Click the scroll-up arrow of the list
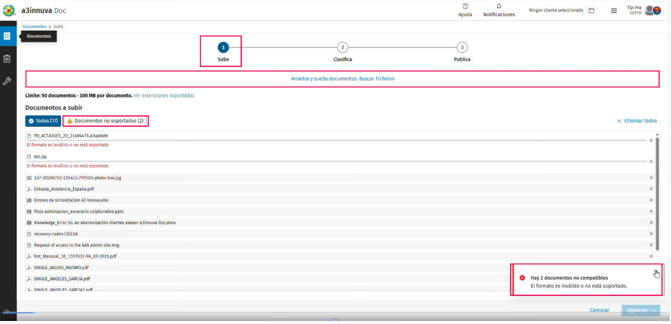The height and width of the screenshot is (324, 671). [x=658, y=135]
